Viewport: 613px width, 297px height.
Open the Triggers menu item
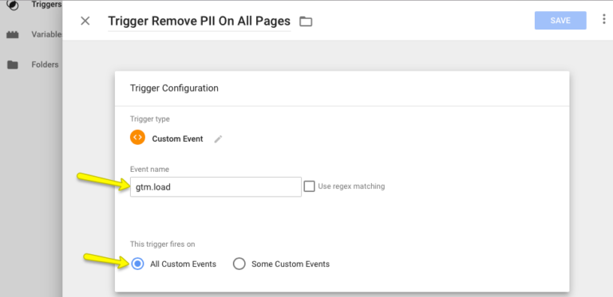point(46,5)
